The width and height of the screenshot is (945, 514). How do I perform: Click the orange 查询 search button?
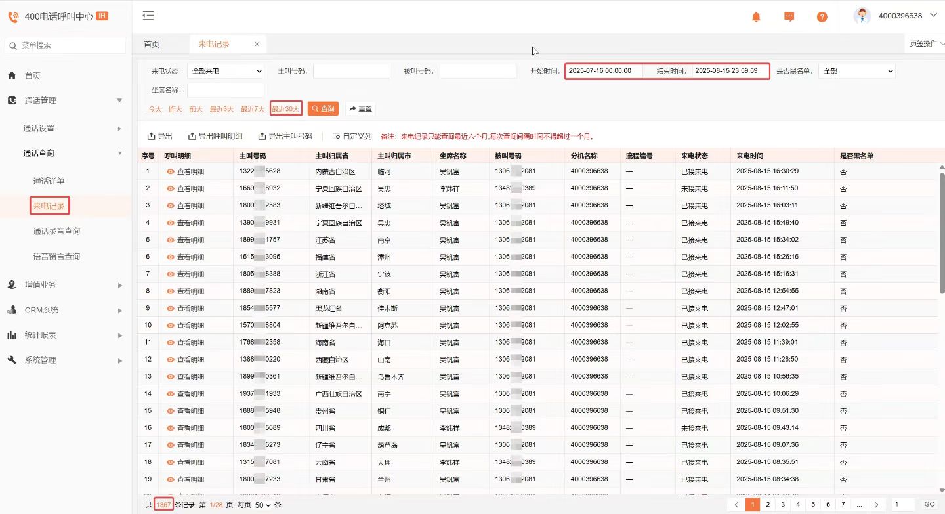(323, 108)
